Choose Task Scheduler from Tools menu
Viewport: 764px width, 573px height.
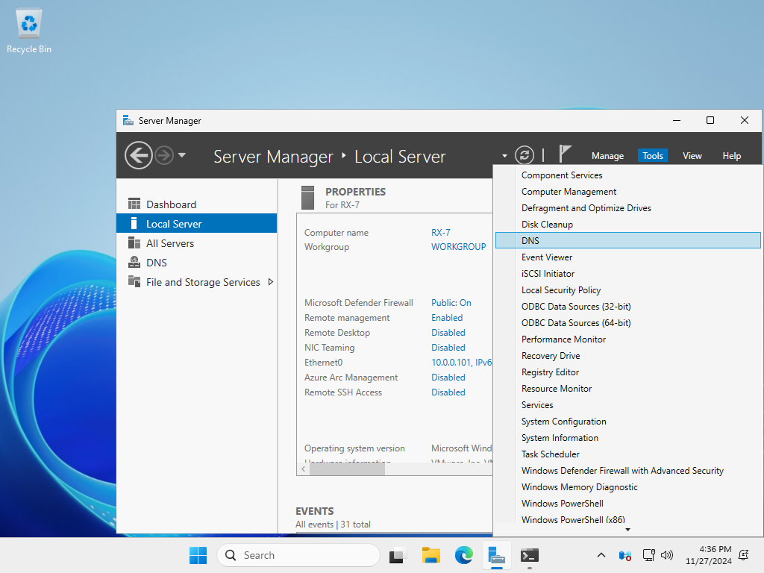[627, 454]
